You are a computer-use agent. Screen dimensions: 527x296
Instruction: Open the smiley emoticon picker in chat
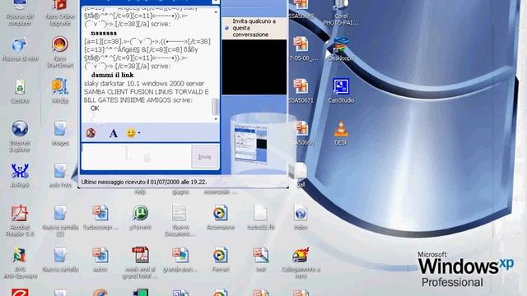(x=131, y=133)
